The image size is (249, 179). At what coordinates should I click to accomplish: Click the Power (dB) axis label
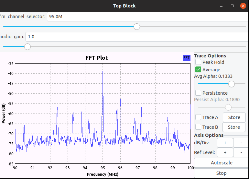pos(4,113)
